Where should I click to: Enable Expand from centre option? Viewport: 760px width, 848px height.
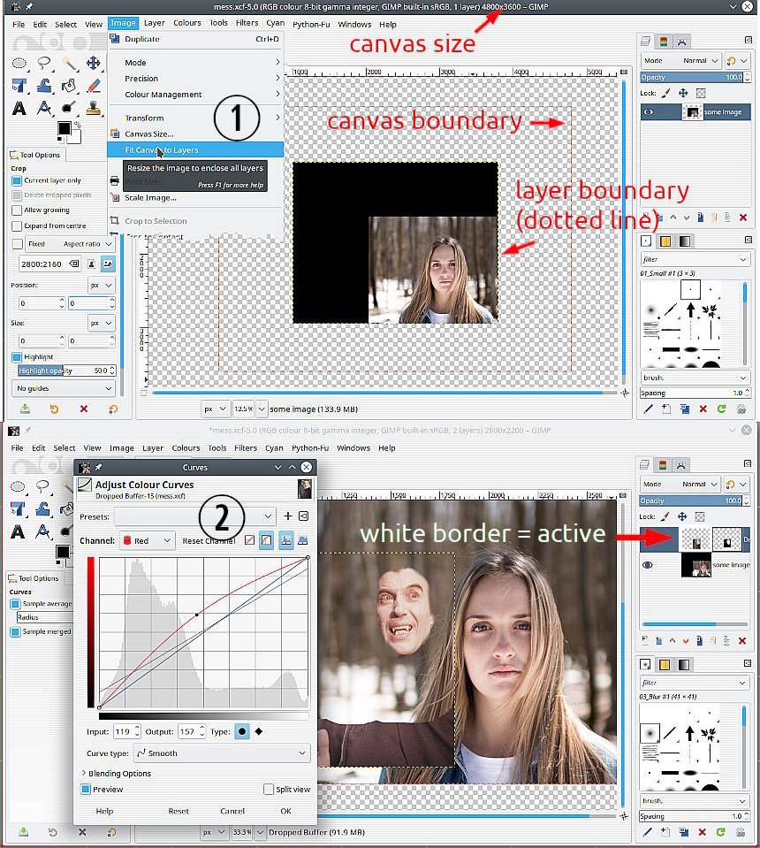pyautogui.click(x=16, y=225)
